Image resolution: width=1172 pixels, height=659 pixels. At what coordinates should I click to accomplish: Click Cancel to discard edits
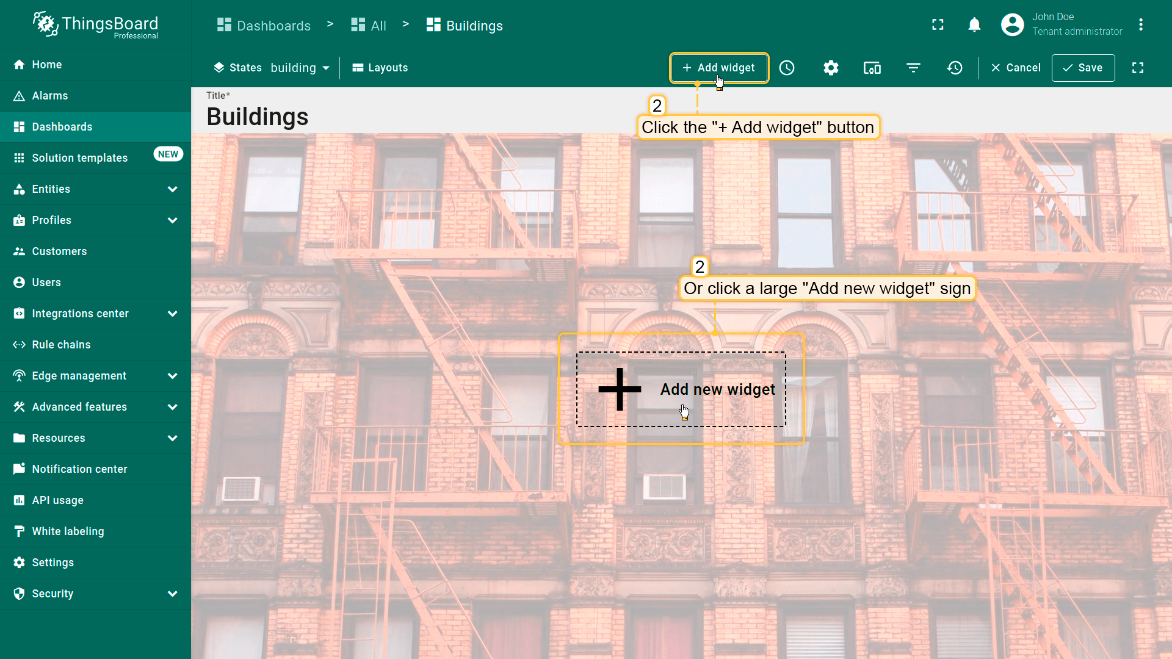pos(1016,68)
